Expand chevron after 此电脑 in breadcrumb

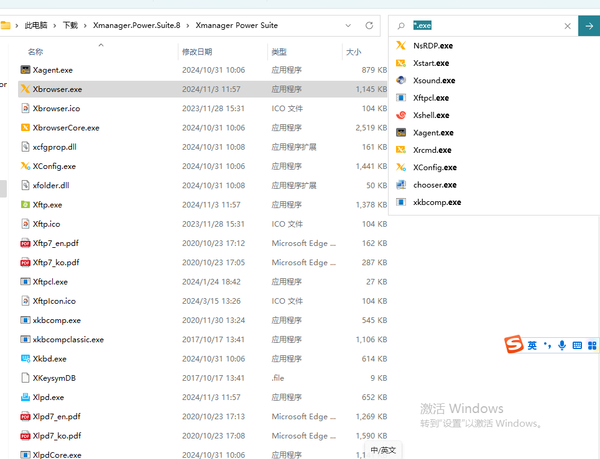tap(55, 25)
